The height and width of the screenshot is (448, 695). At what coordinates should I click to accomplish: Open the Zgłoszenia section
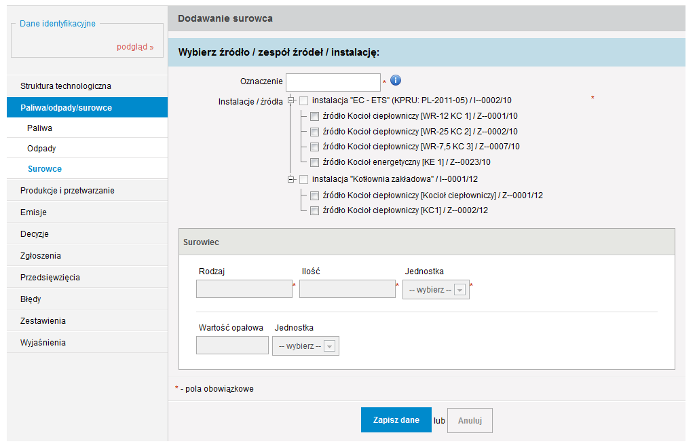88,256
